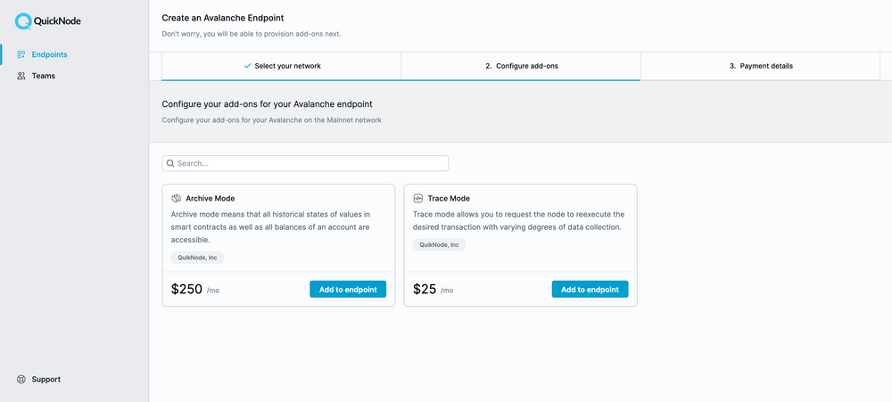
Task: Click the Support icon in sidebar
Action: point(21,379)
